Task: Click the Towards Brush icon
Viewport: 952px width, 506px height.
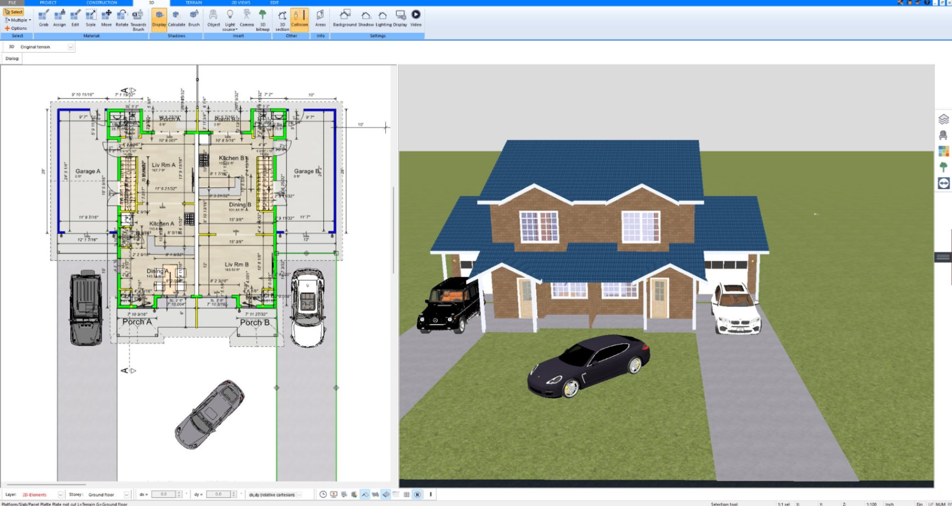Action: coord(138,20)
